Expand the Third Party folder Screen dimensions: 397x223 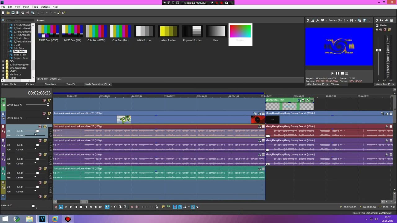[3, 75]
